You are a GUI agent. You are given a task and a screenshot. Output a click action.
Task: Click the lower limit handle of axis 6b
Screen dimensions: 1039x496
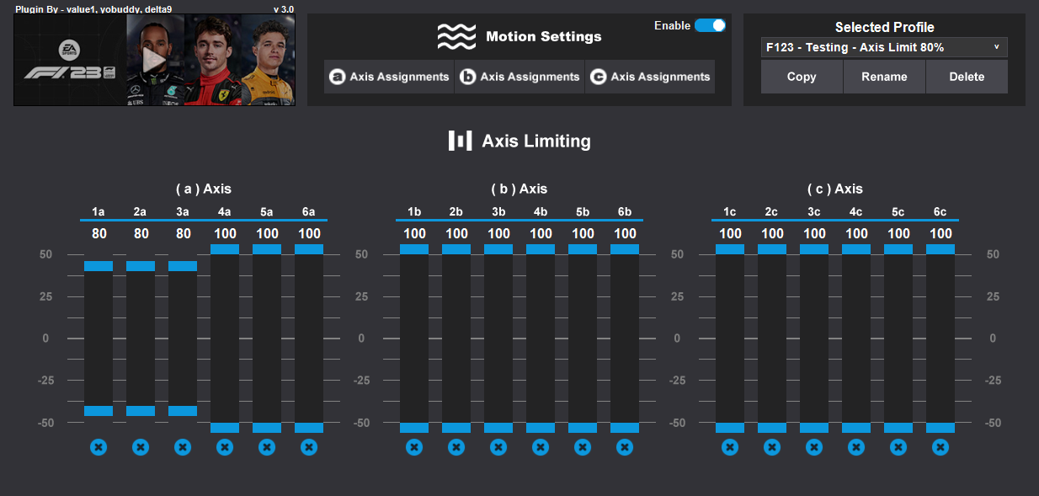(x=625, y=428)
